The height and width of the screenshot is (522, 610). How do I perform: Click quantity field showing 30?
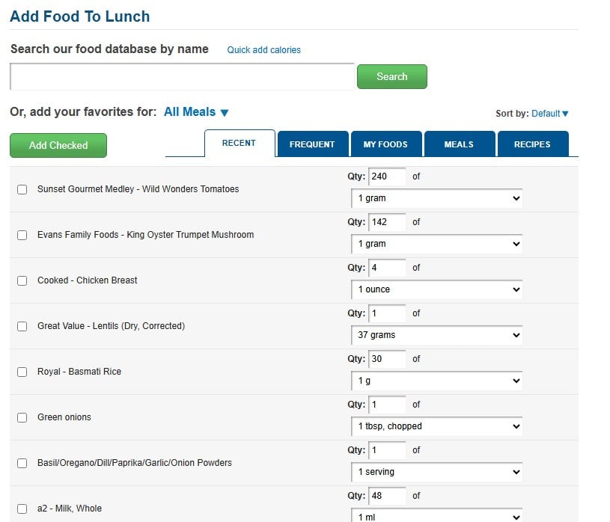click(387, 359)
